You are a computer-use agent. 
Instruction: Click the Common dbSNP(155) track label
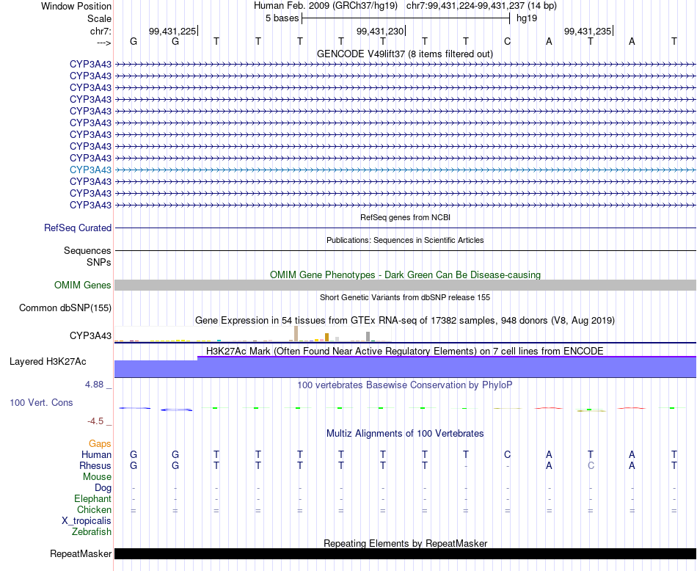[65, 308]
